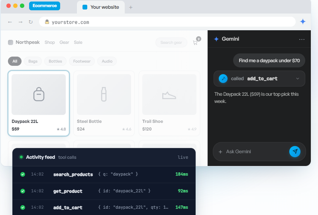Screen dimensions: 318x215
Task: Select the Footwear filter chip
Action: click(82, 61)
